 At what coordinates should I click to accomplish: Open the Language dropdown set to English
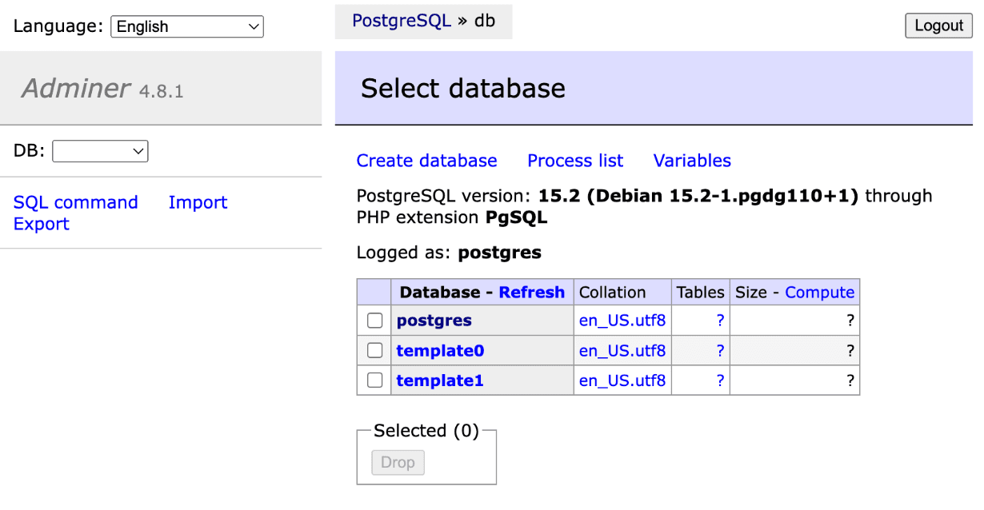pyautogui.click(x=187, y=26)
